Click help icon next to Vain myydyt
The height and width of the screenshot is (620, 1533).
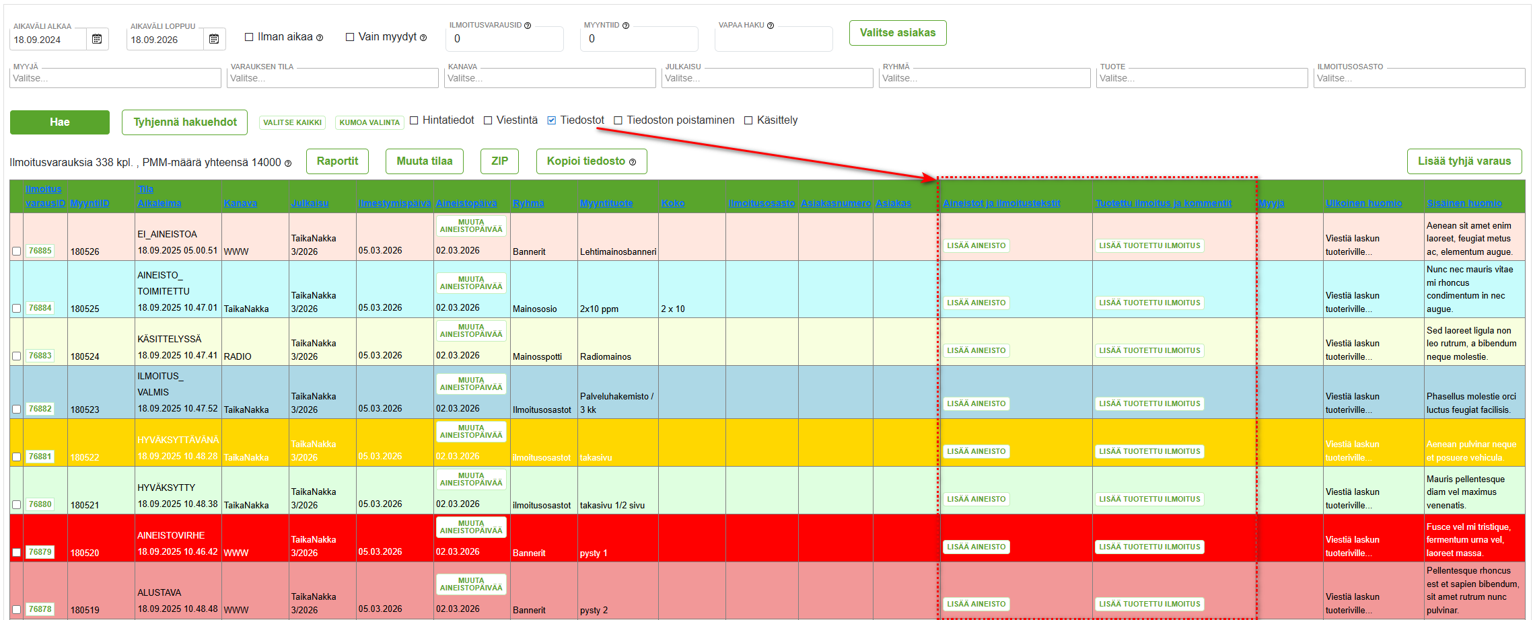pyautogui.click(x=423, y=38)
